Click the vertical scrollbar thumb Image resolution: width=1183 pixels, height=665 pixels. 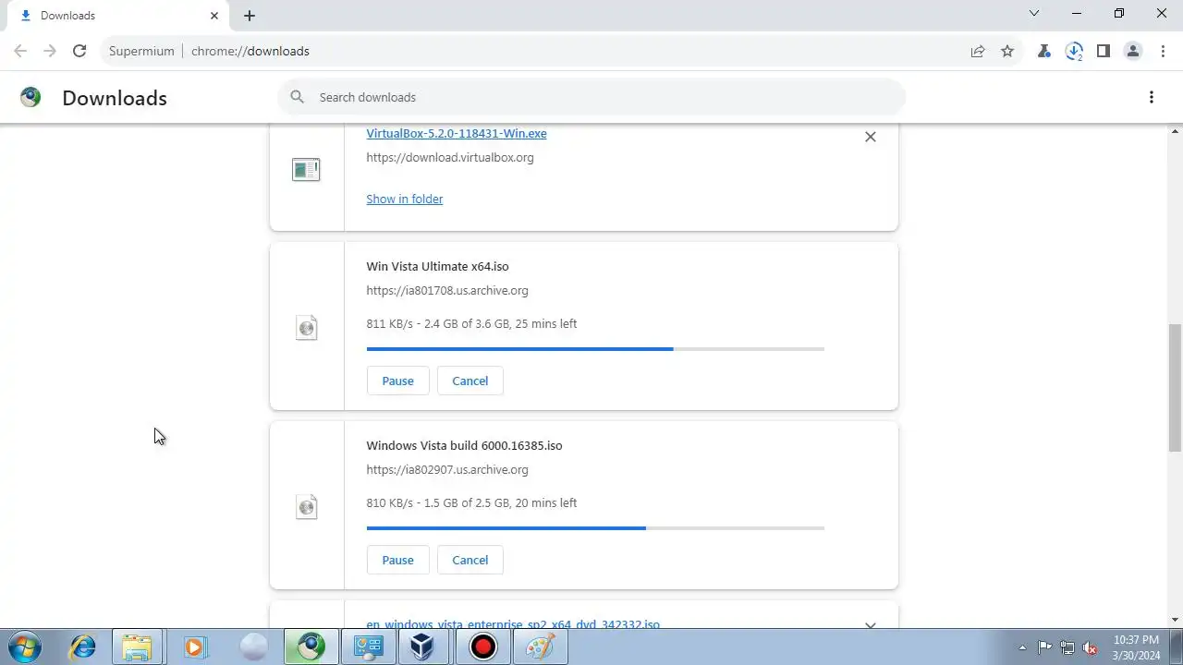pyautogui.click(x=1175, y=387)
